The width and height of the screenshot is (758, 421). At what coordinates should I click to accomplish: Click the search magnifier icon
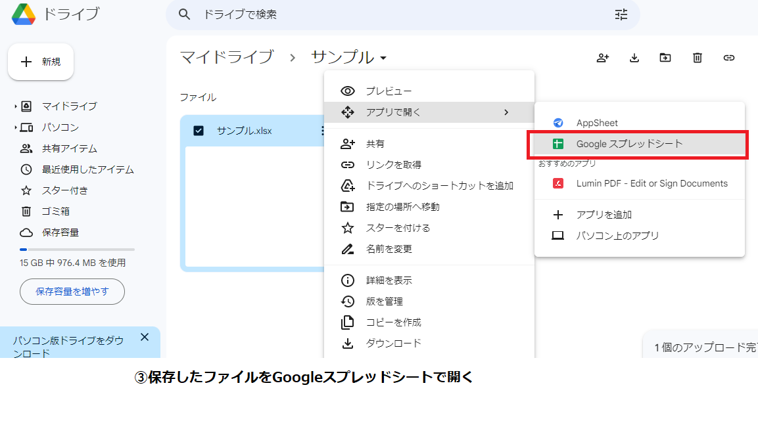point(184,14)
